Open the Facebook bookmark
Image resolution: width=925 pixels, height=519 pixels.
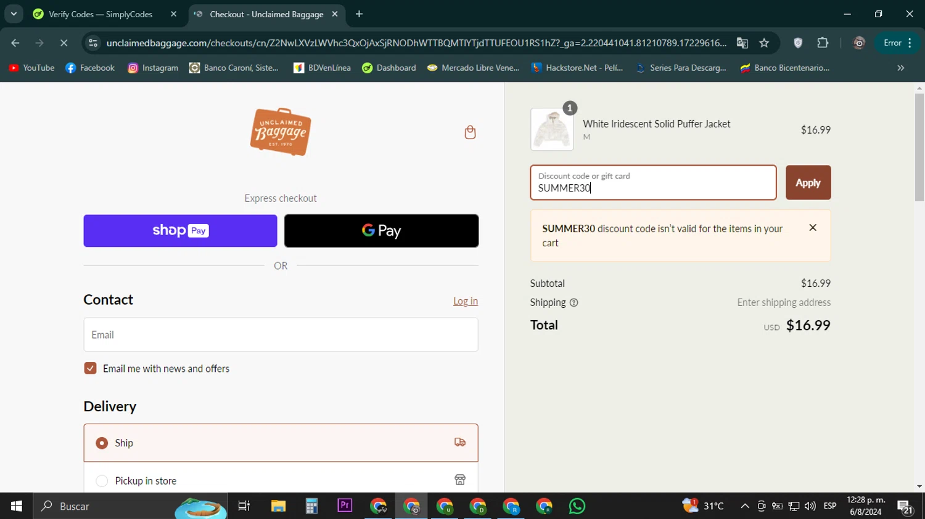[x=90, y=68]
